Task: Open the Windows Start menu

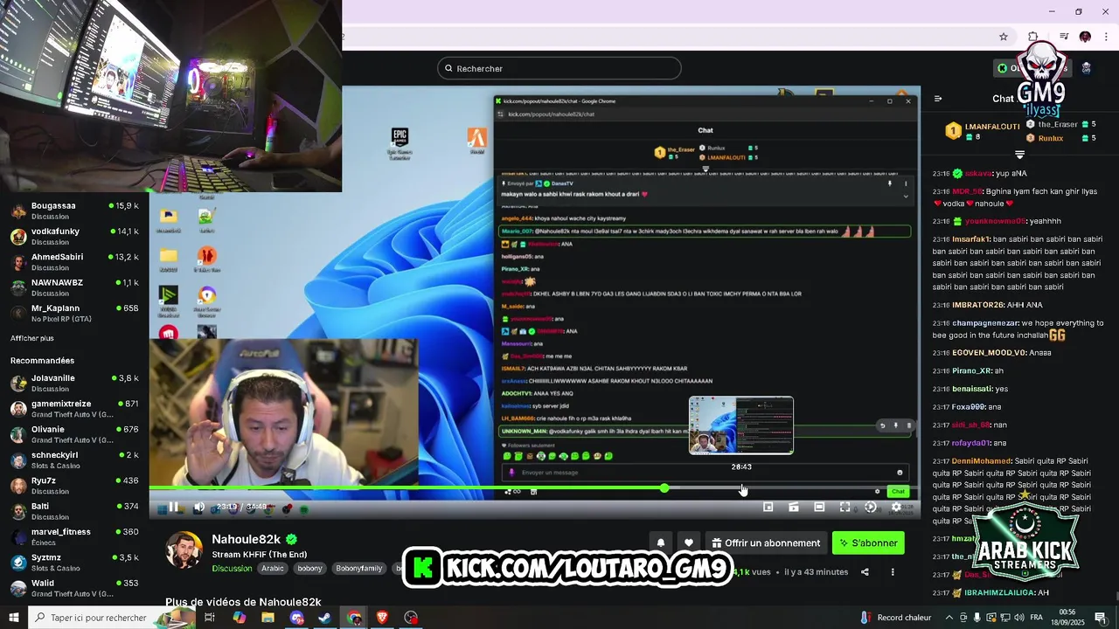Action: [x=13, y=618]
